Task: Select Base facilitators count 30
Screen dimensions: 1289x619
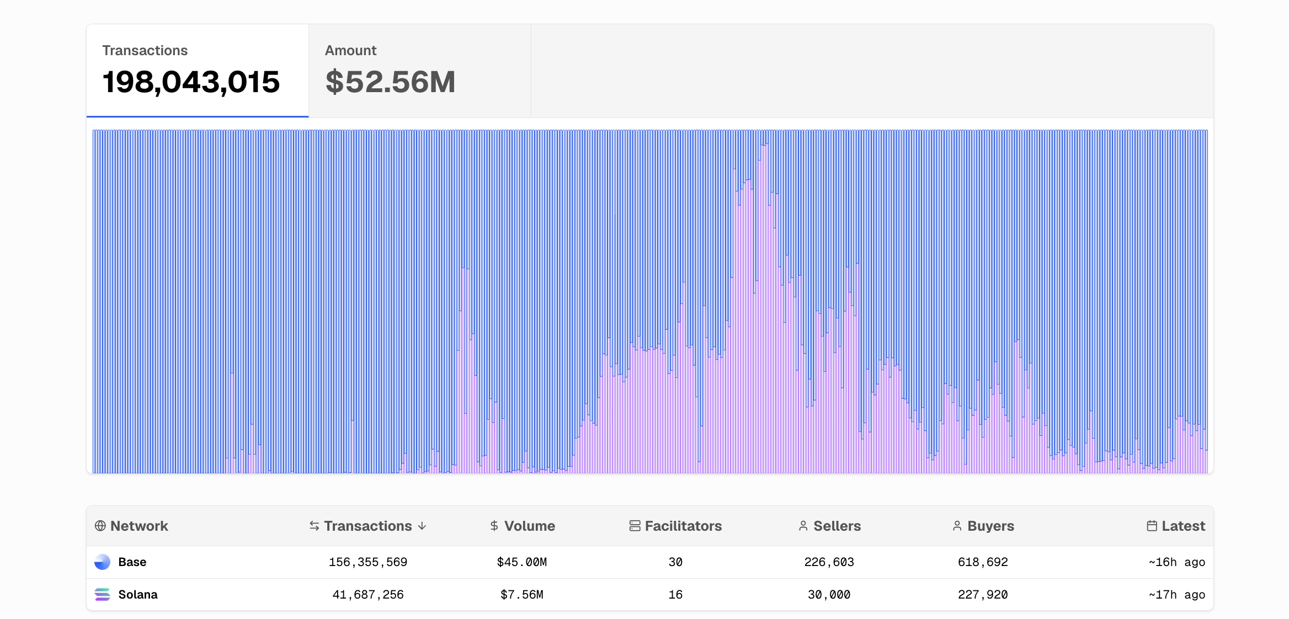Action: click(675, 562)
